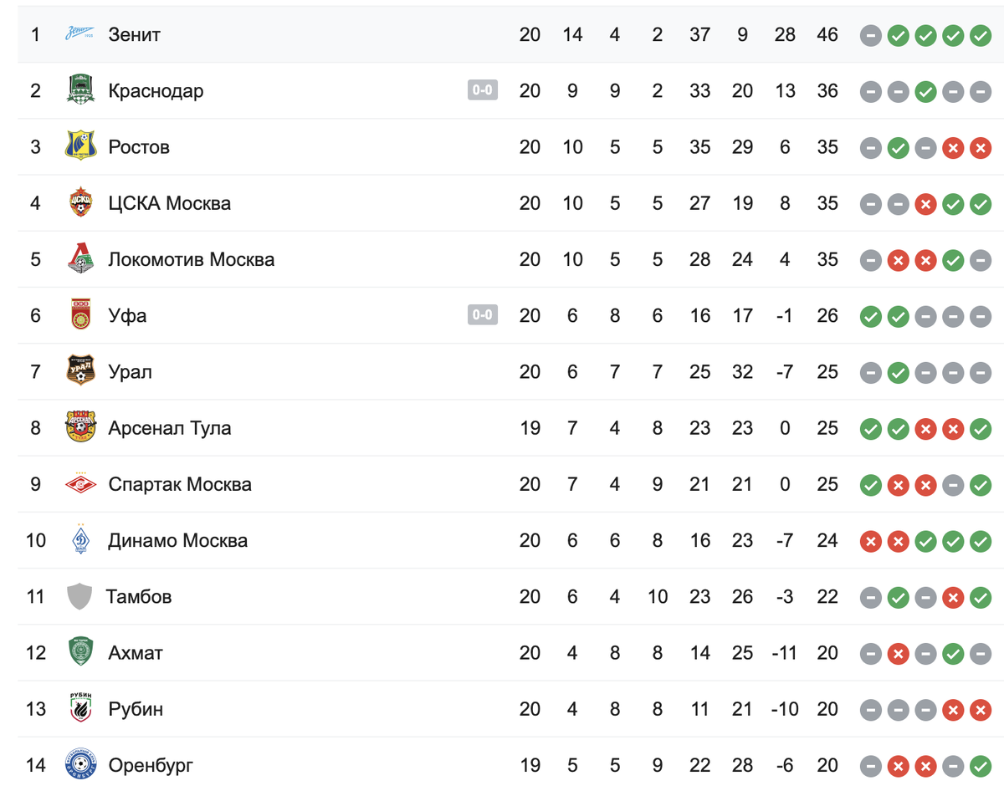Image resolution: width=1004 pixels, height=791 pixels.
Task: Click the Краснодар club crest
Action: 80,90
